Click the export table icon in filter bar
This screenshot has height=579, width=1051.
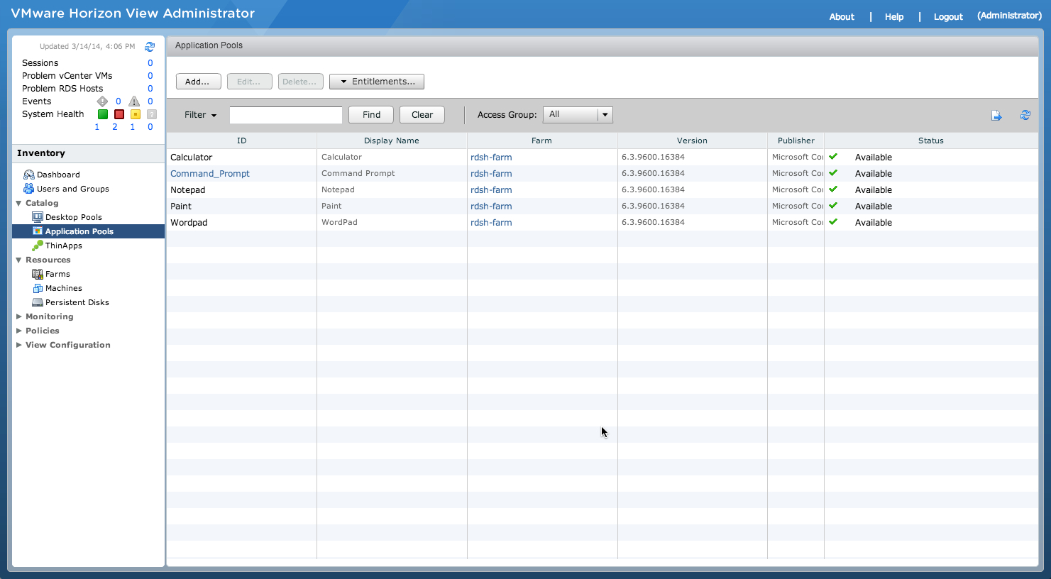996,116
